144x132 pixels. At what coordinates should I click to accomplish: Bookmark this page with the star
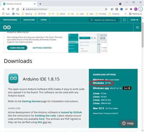click(106, 9)
